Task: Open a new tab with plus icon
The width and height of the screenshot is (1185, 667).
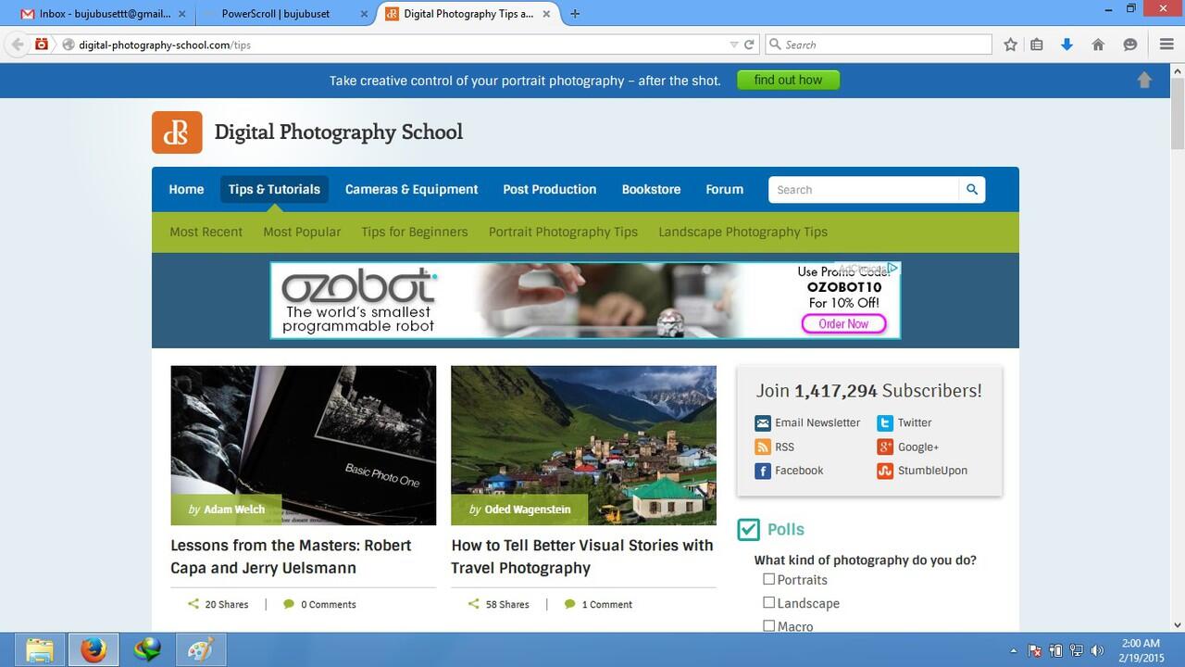Action: coord(575,14)
